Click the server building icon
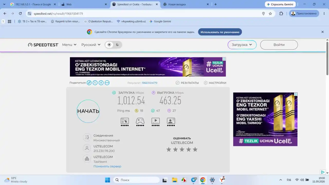Screen dimensions: 329x185 pos(87,159)
